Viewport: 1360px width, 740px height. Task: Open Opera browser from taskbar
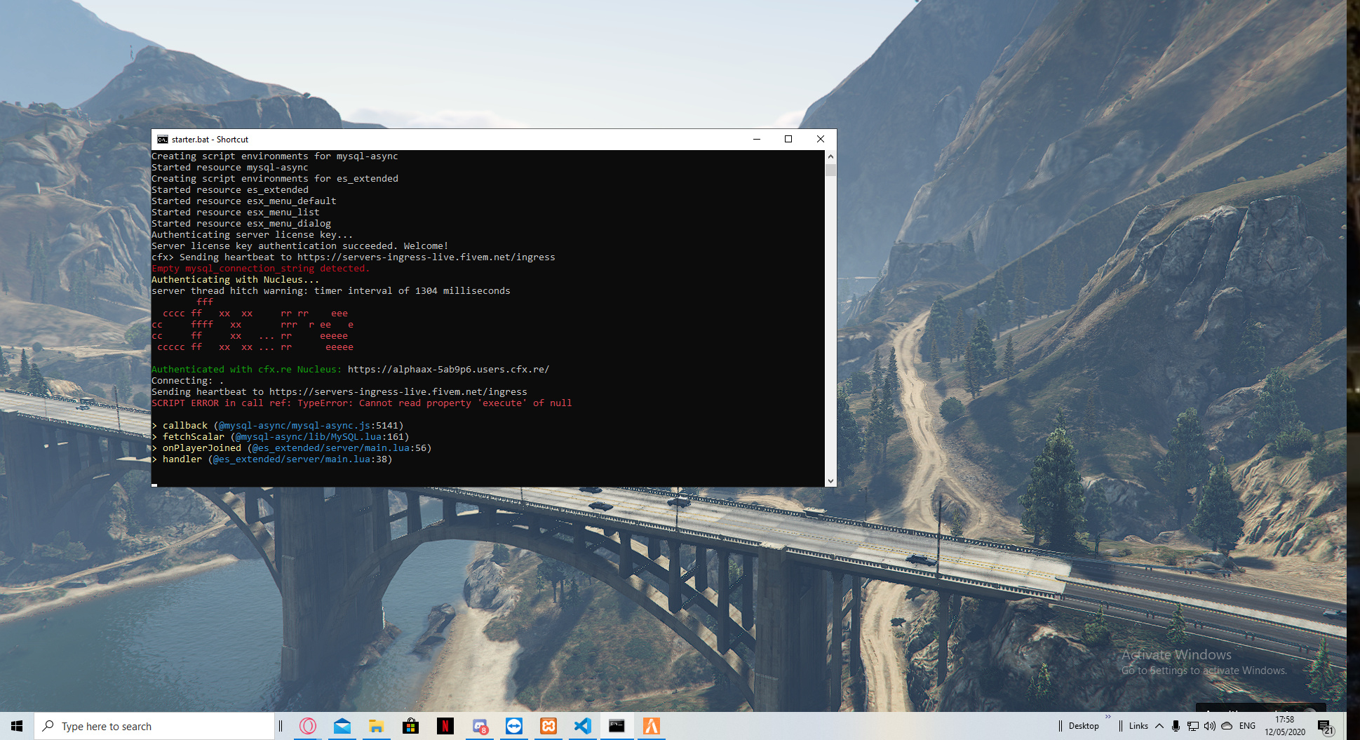coord(308,726)
